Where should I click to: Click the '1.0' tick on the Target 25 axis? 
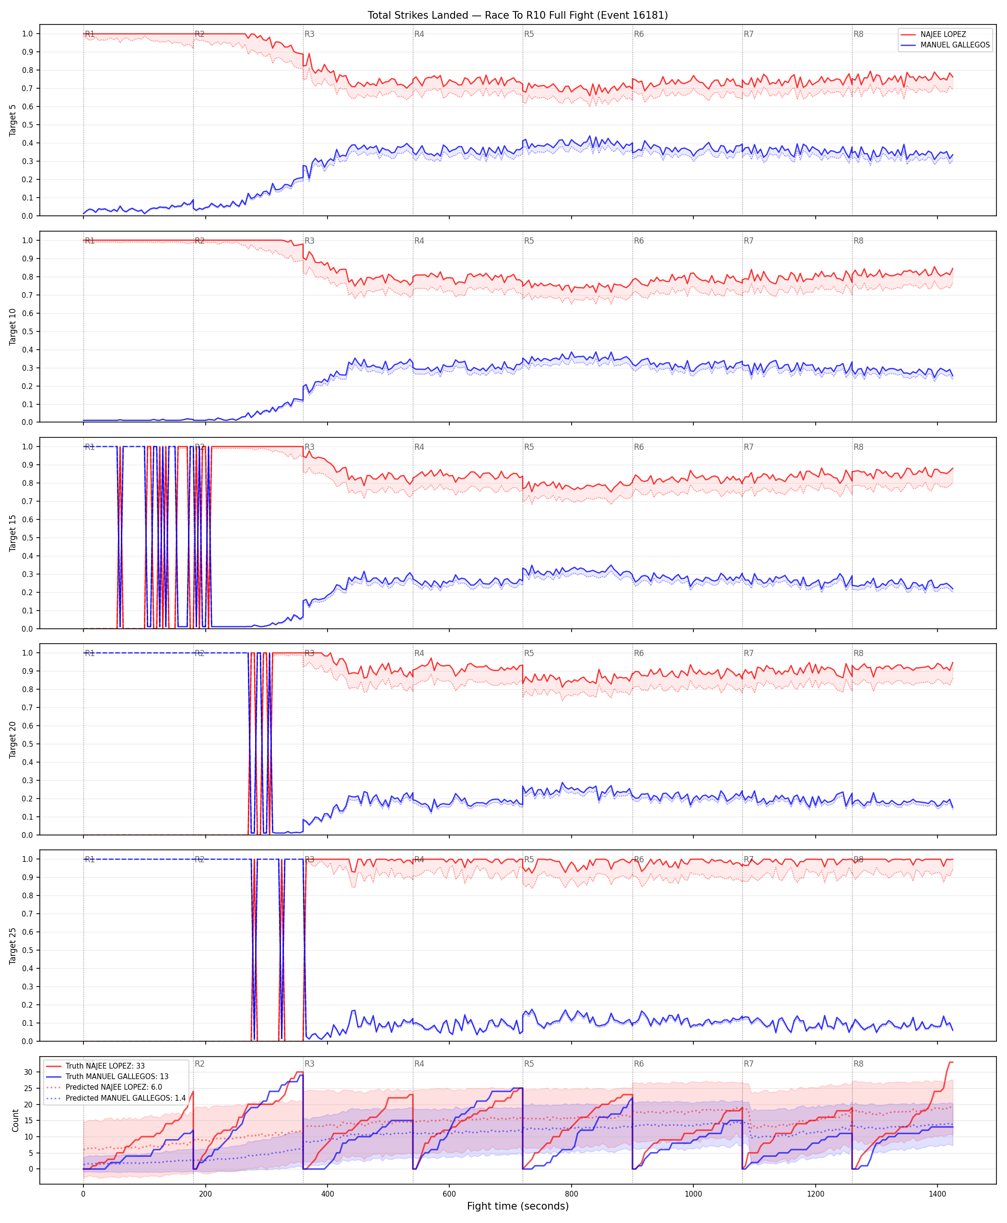(27, 859)
